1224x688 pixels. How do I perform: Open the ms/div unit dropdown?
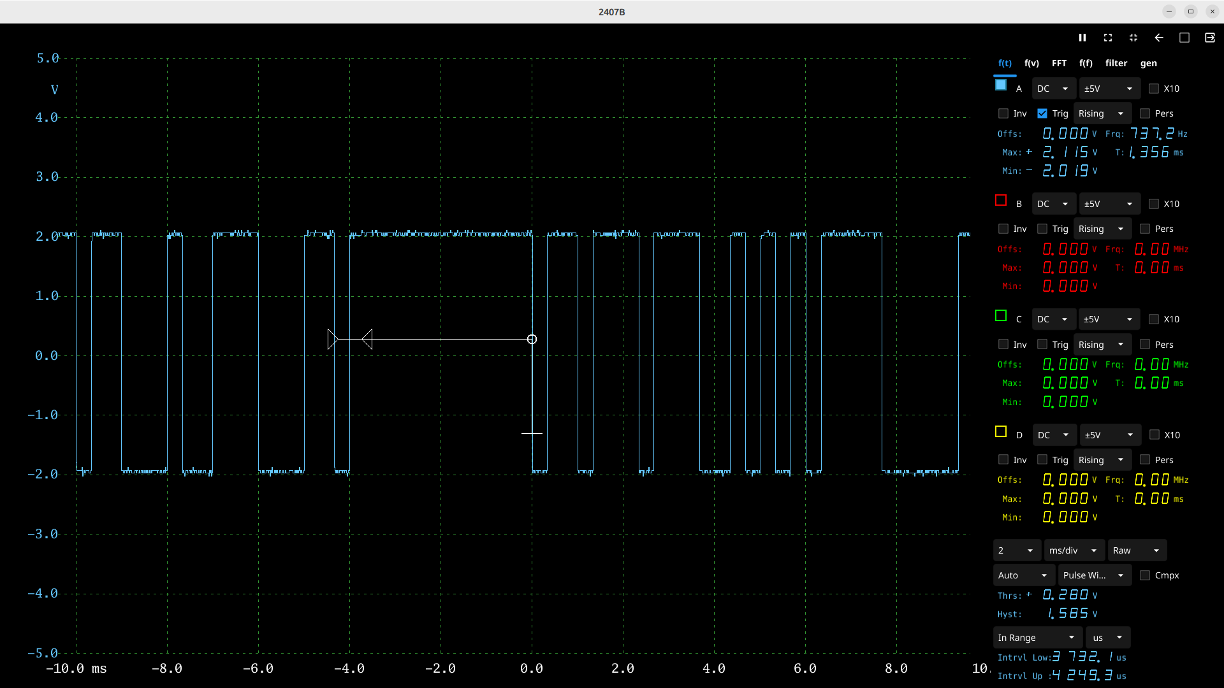(x=1074, y=550)
